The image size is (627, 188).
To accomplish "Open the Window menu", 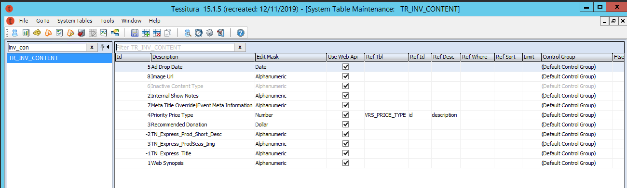I will click(x=131, y=21).
